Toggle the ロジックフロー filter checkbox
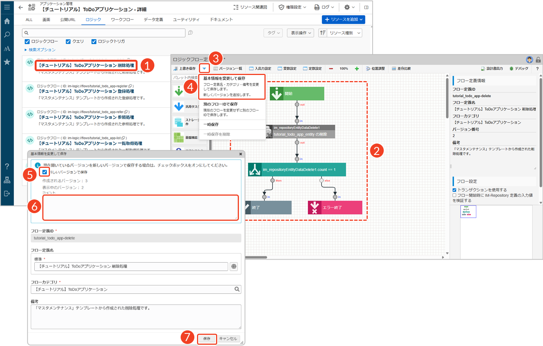The width and height of the screenshot is (543, 346). [27, 41]
